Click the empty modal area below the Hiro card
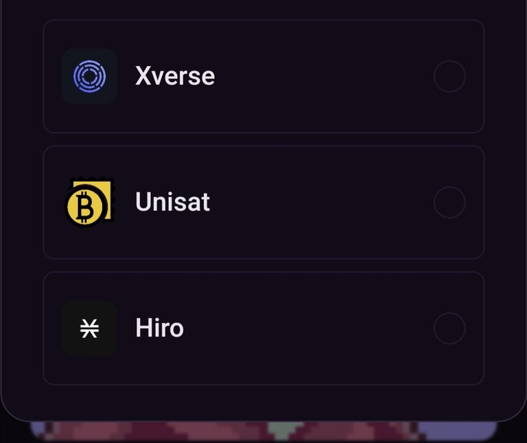Screen dimensions: 527x443 tap(263, 402)
